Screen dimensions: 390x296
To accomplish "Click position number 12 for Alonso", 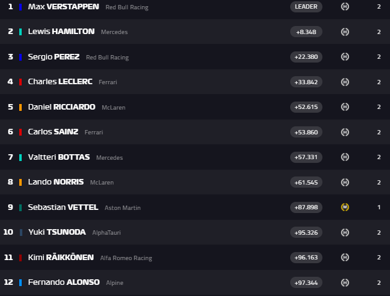I will pyautogui.click(x=8, y=282).
